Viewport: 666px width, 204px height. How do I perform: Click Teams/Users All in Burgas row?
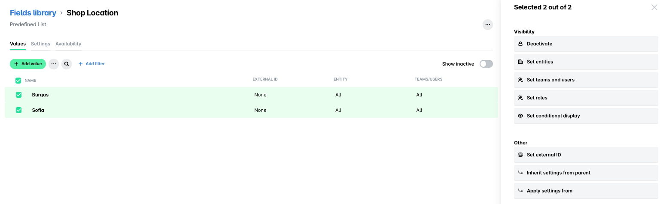419,95
